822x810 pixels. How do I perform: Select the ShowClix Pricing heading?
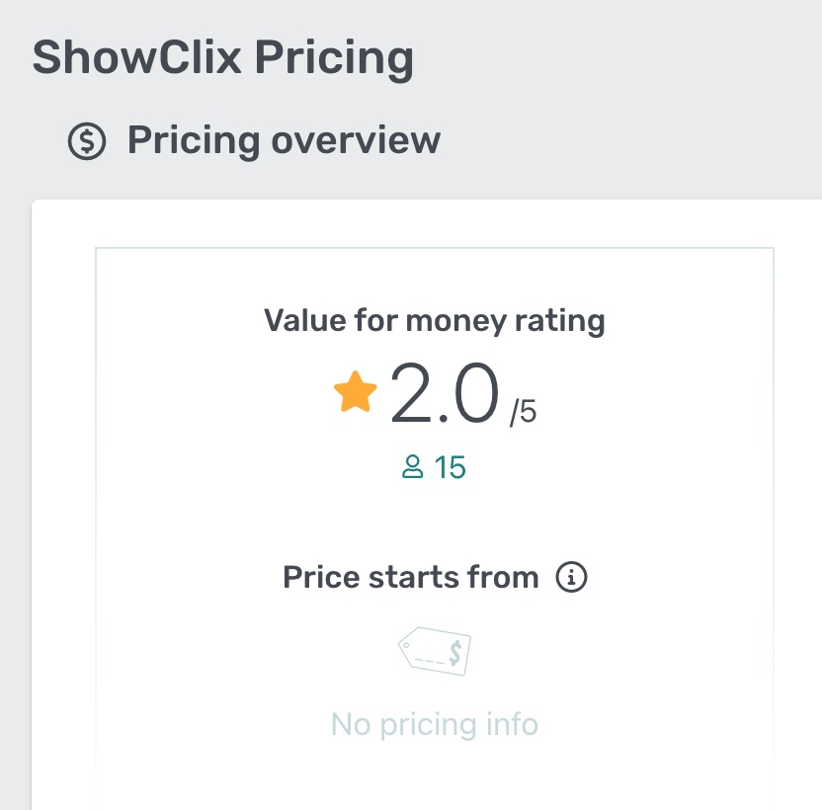coord(223,56)
